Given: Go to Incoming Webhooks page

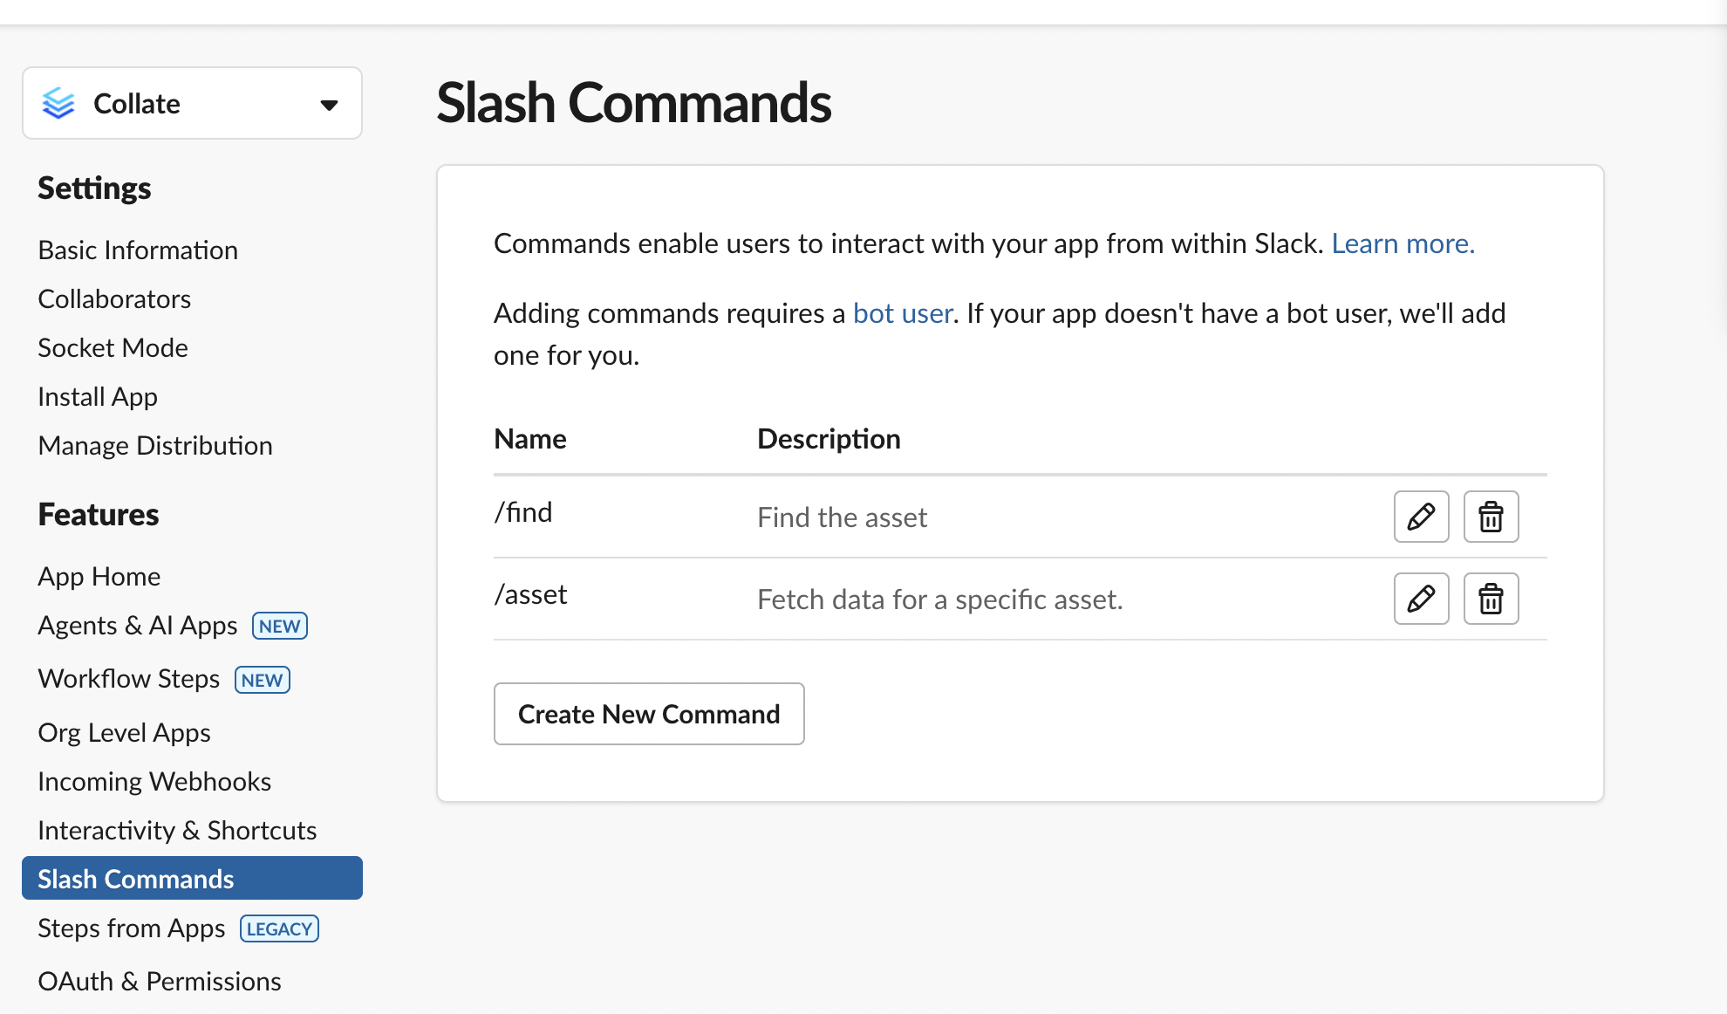Looking at the screenshot, I should click(154, 782).
